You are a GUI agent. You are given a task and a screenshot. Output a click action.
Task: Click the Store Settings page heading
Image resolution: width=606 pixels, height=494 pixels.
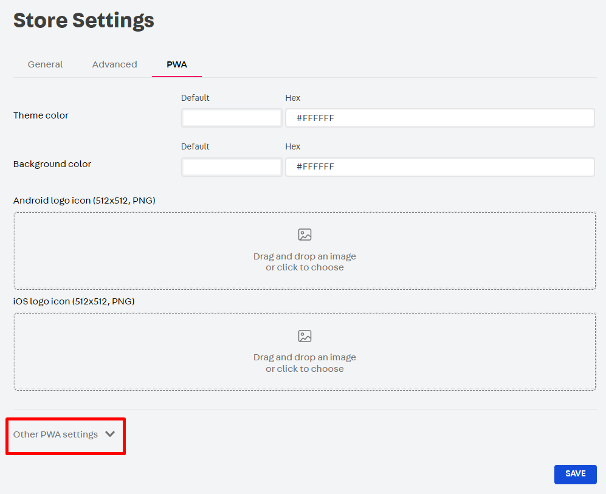pos(84,20)
